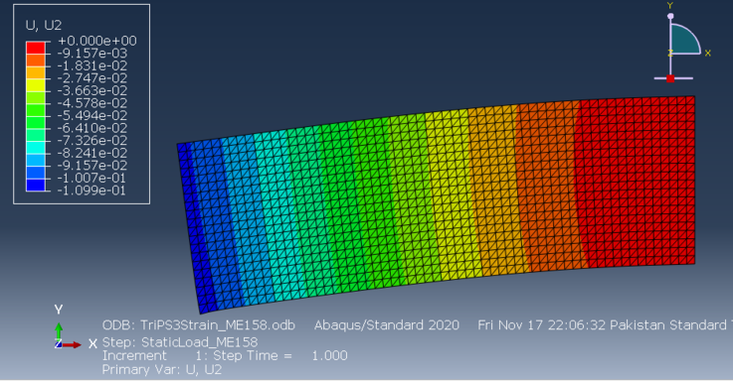Image resolution: width=733 pixels, height=381 pixels.
Task: Select the red legend color swatch
Action: point(36,47)
